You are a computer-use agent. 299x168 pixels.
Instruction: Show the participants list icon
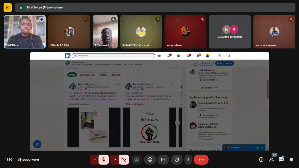pyautogui.click(x=271, y=160)
